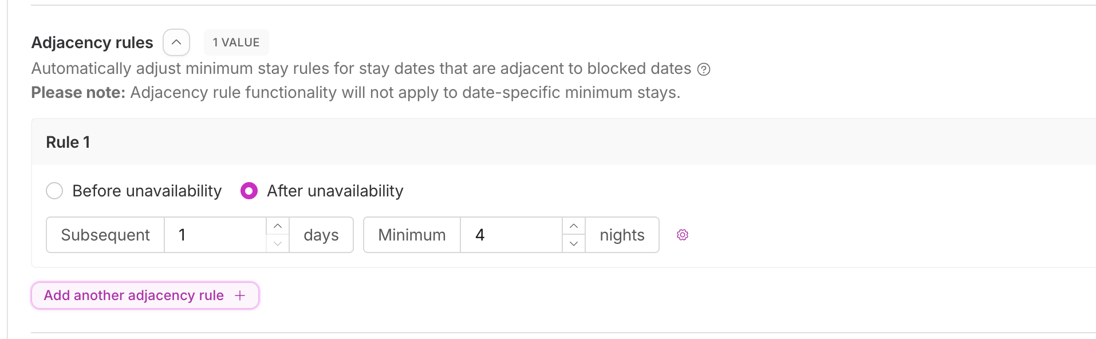The height and width of the screenshot is (339, 1096).
Task: Open the Rule 1 gear settings icon
Action: (683, 235)
